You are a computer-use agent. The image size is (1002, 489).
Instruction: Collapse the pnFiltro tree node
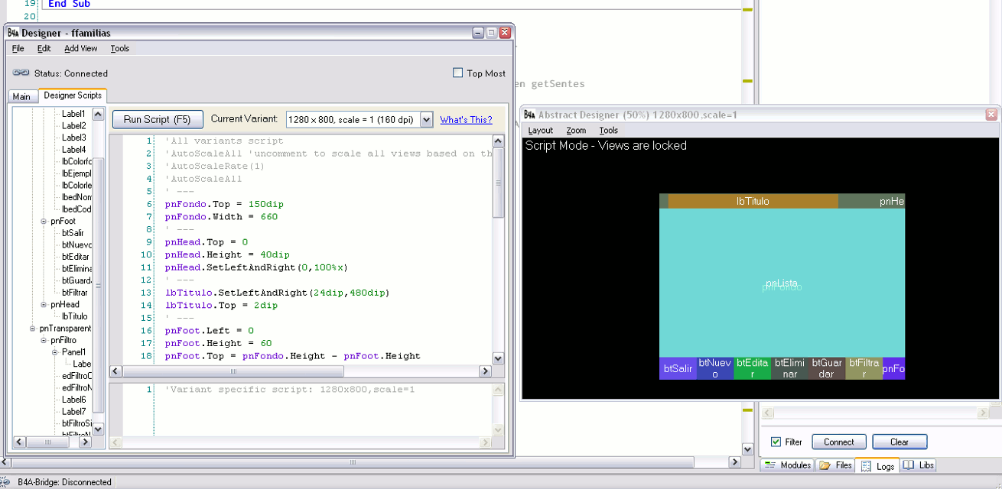point(44,340)
